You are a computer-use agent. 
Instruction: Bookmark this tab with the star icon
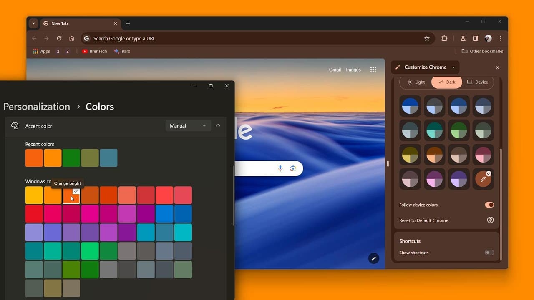tap(427, 38)
